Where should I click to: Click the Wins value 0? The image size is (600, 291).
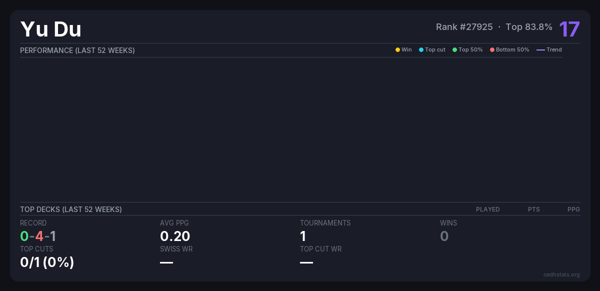point(444,236)
